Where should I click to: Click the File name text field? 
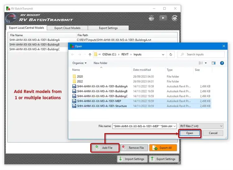coord(143,126)
